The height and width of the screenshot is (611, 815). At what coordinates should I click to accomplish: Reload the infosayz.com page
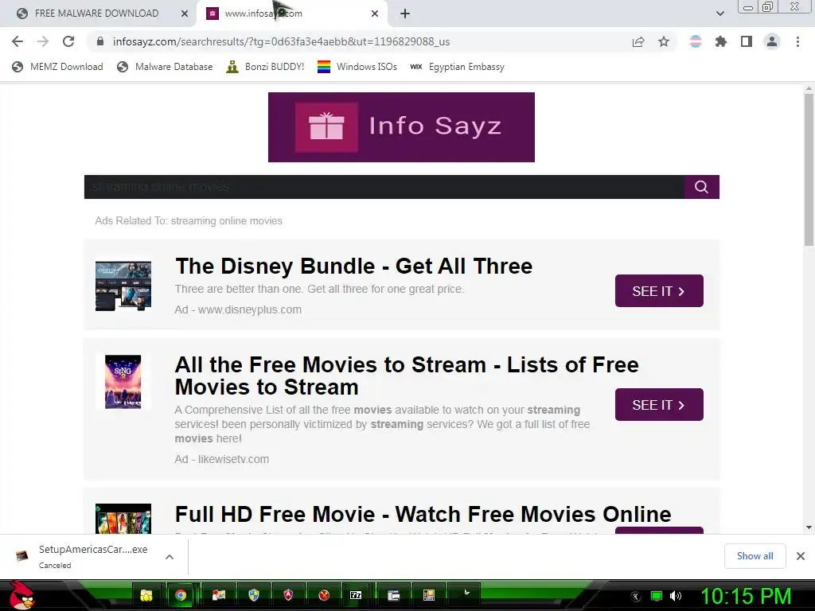68,41
